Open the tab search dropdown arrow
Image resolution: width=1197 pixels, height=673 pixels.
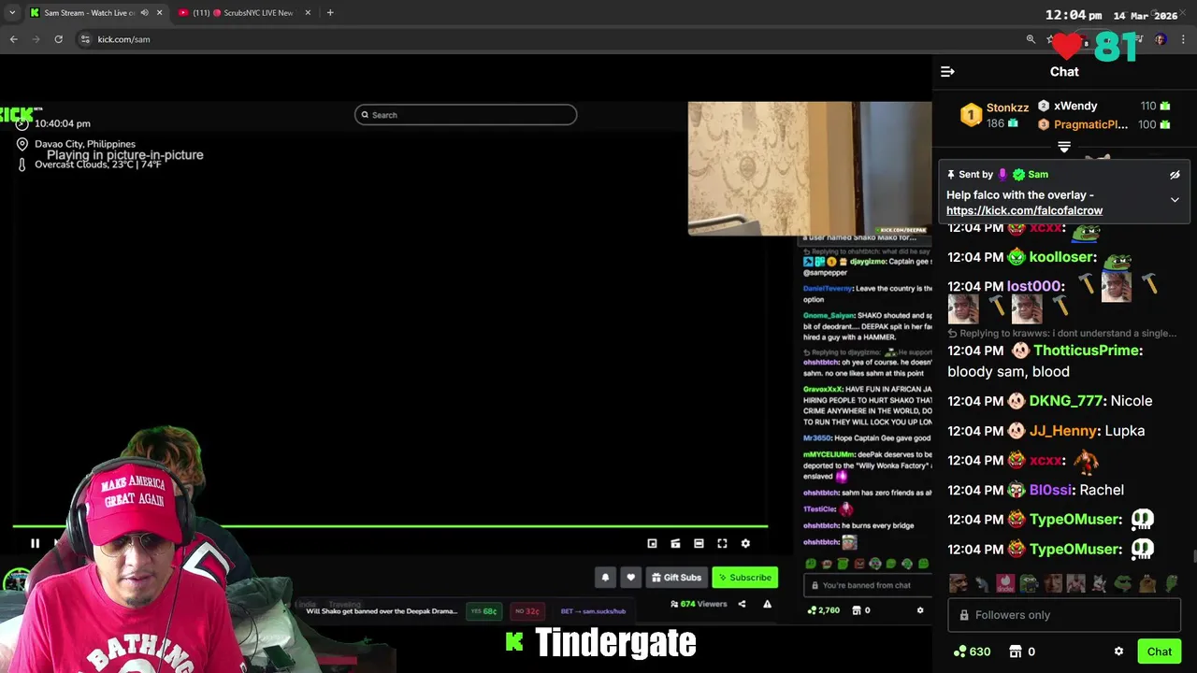coord(11,13)
